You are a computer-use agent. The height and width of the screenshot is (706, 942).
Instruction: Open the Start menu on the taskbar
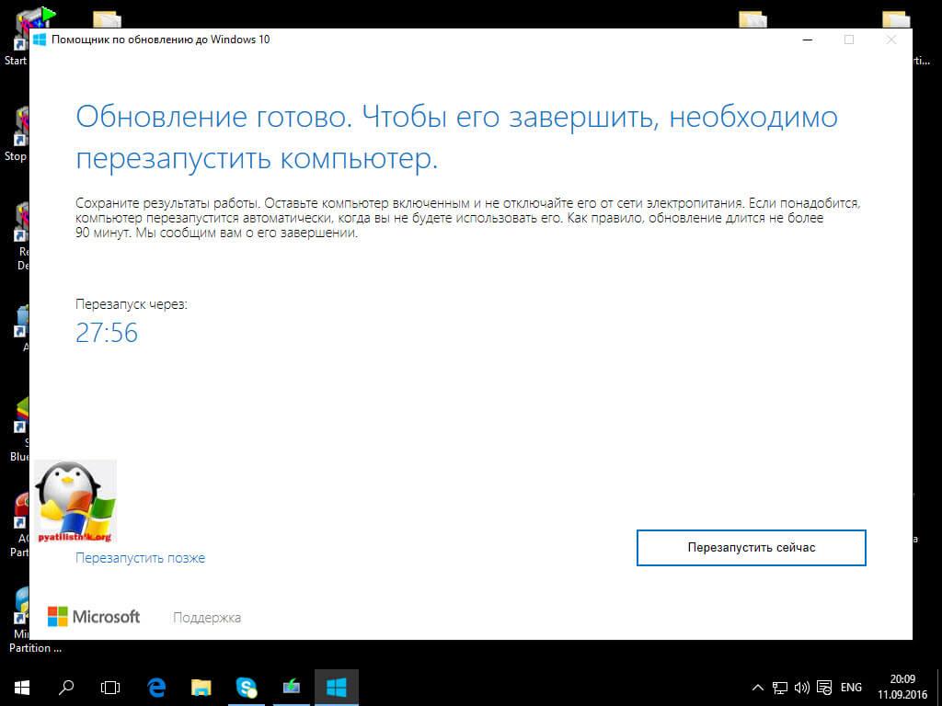tap(22, 688)
